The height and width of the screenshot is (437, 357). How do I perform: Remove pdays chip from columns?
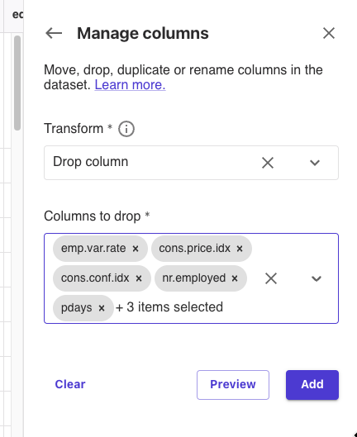tap(102, 308)
